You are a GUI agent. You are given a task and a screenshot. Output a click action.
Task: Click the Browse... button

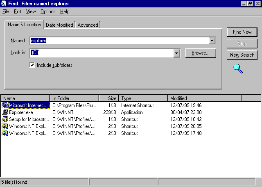(x=201, y=53)
